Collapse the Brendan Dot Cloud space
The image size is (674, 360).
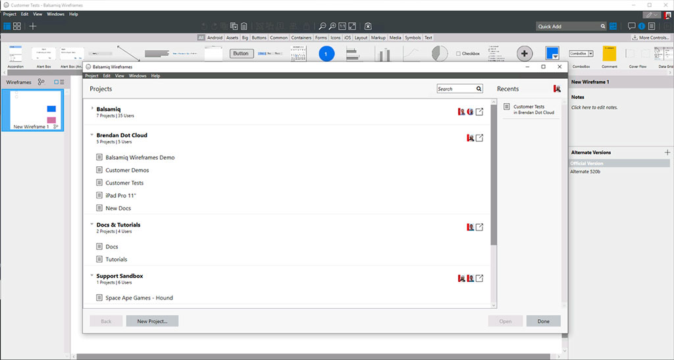coord(92,135)
